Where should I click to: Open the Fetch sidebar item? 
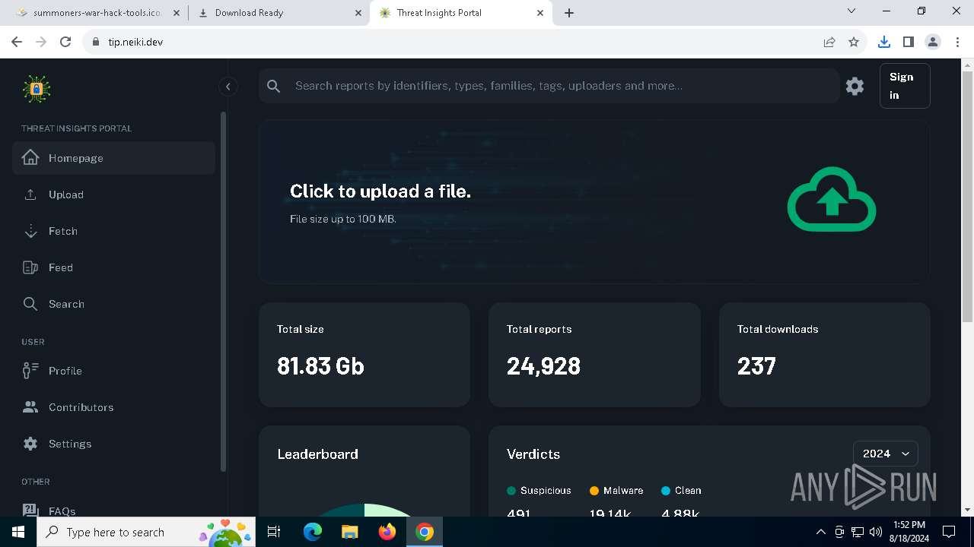(x=114, y=231)
